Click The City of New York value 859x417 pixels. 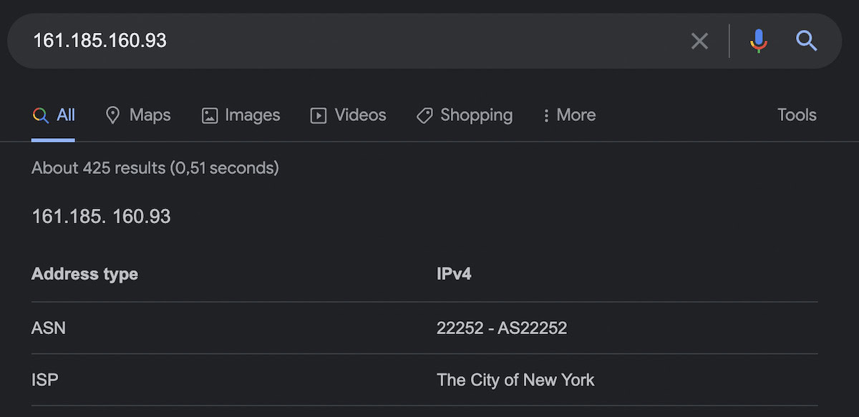point(515,380)
